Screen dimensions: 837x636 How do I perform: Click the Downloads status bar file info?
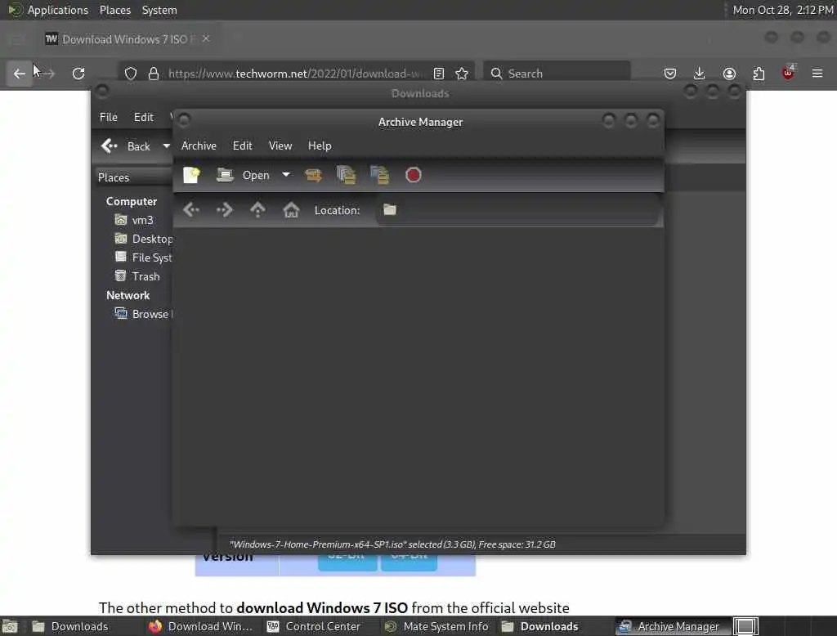click(392, 544)
